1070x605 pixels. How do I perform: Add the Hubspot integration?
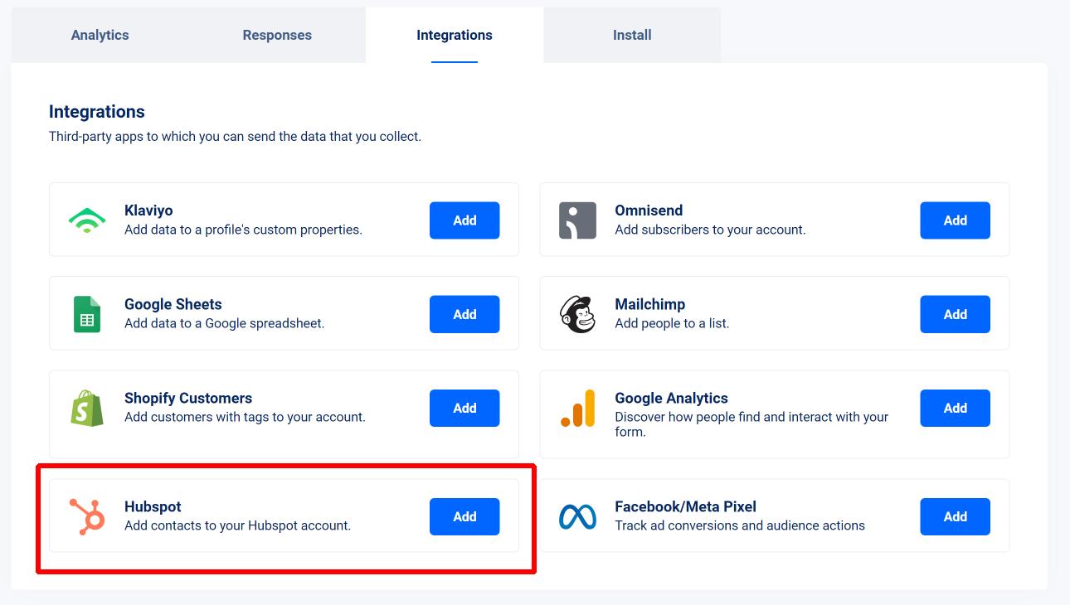pos(464,516)
